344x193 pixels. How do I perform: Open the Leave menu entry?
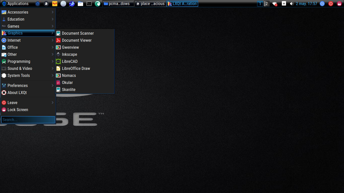click(28, 103)
